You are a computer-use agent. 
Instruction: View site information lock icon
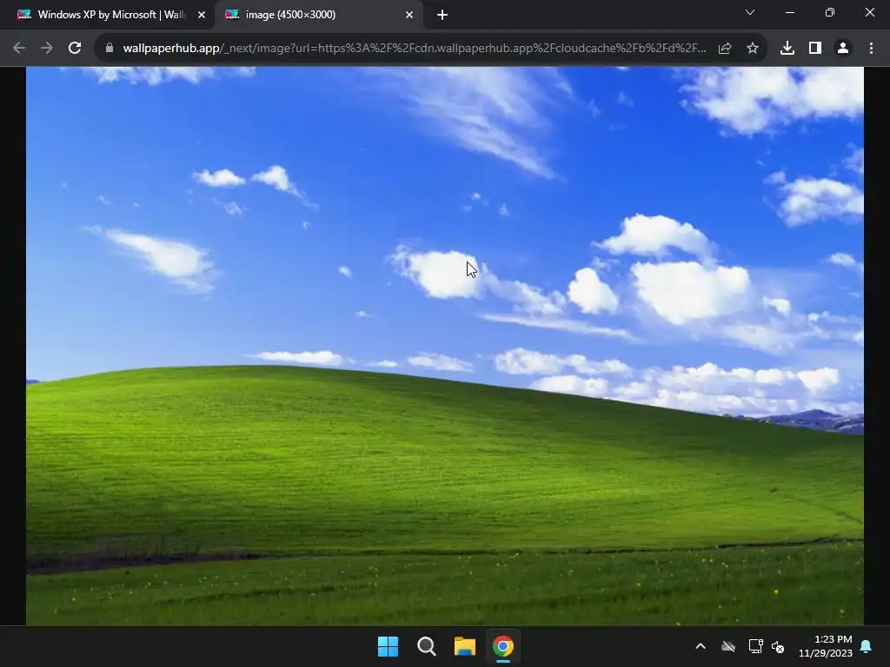point(109,49)
